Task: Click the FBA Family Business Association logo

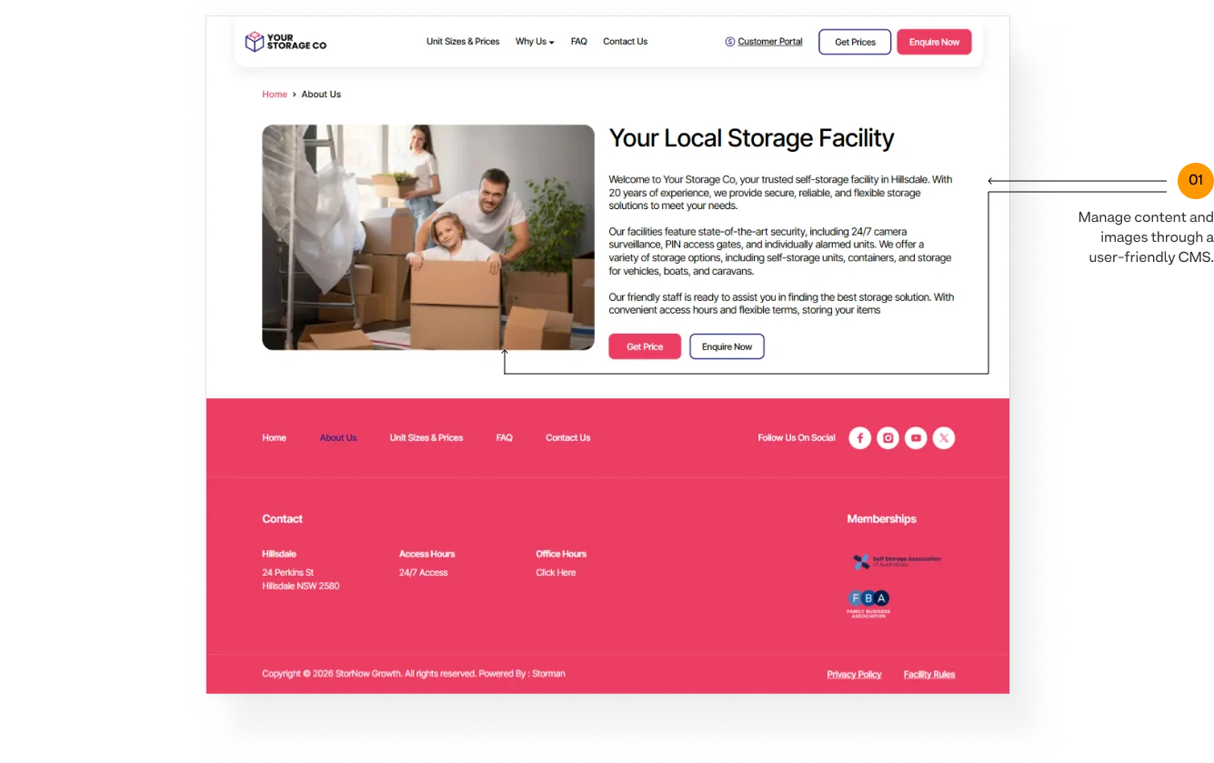Action: pyautogui.click(x=868, y=604)
